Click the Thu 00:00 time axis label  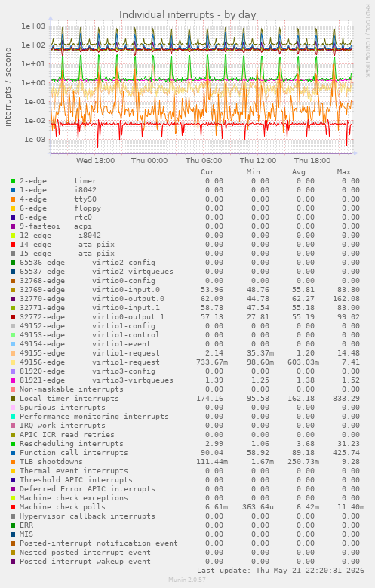(x=149, y=161)
